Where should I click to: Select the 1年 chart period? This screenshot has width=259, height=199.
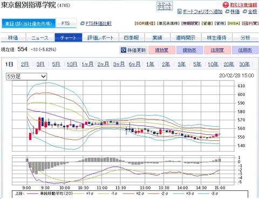150,64
